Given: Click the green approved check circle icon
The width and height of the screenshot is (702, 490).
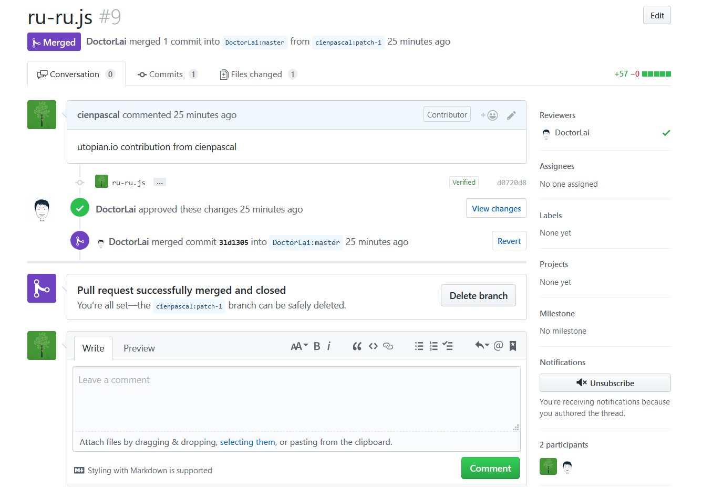Looking at the screenshot, I should [80, 208].
